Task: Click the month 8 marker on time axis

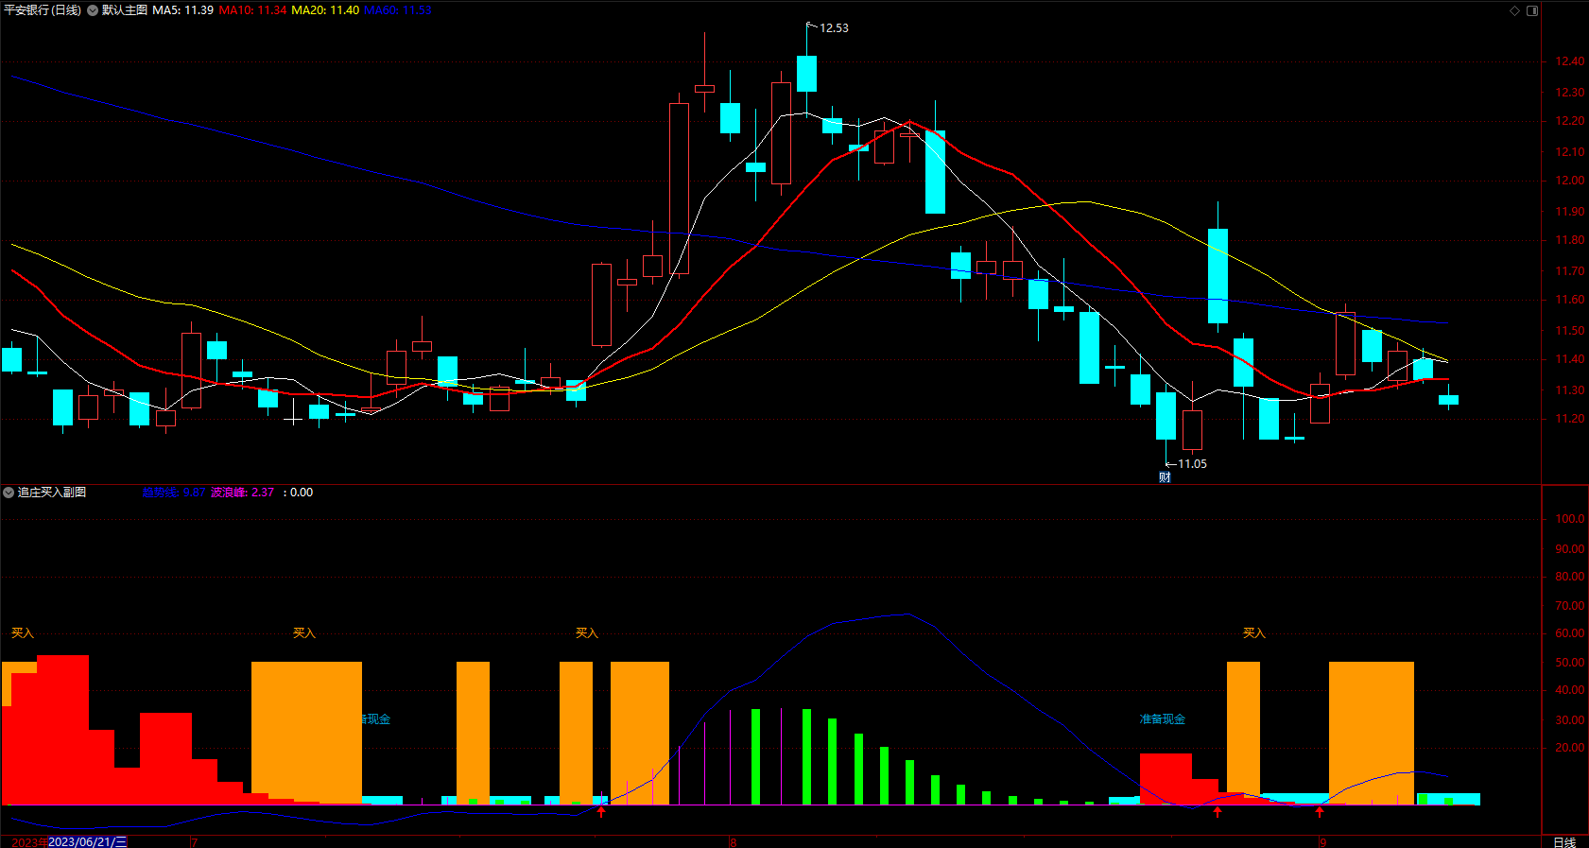Action: [x=733, y=842]
